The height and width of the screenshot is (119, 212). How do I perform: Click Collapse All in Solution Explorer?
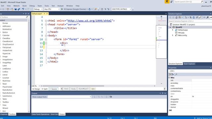coord(197,18)
